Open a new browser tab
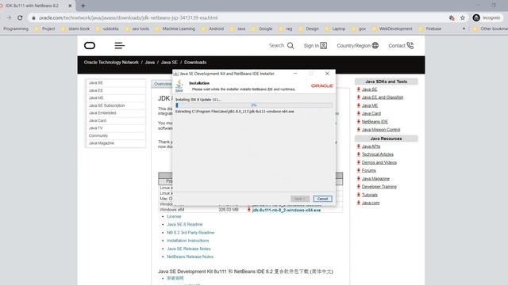This screenshot has width=508, height=285. pyautogui.click(x=83, y=6)
